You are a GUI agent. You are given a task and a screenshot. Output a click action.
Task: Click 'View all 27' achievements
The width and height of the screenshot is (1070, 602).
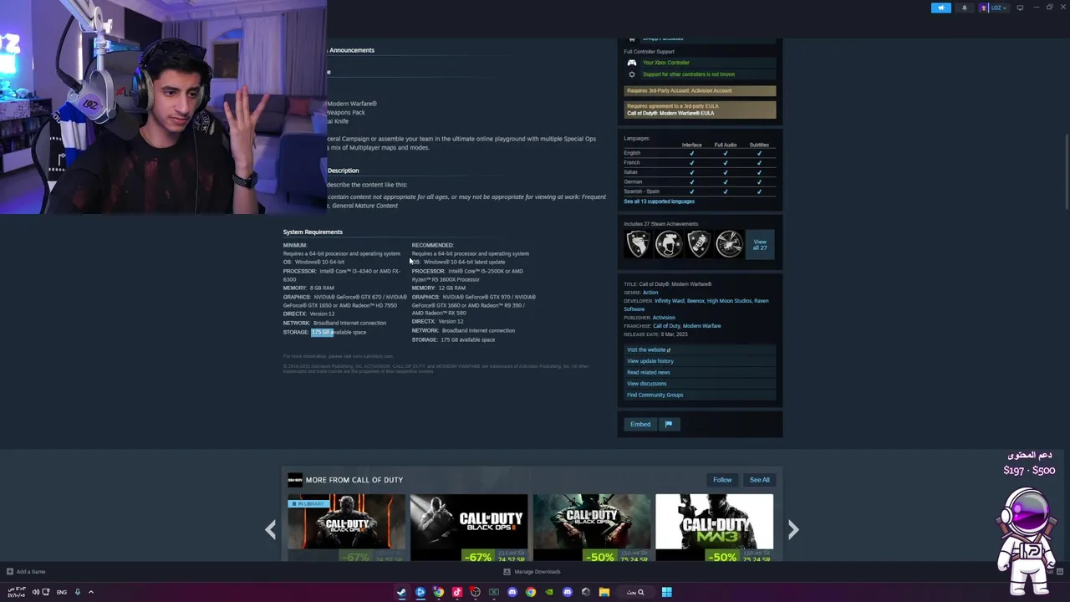[x=760, y=245]
